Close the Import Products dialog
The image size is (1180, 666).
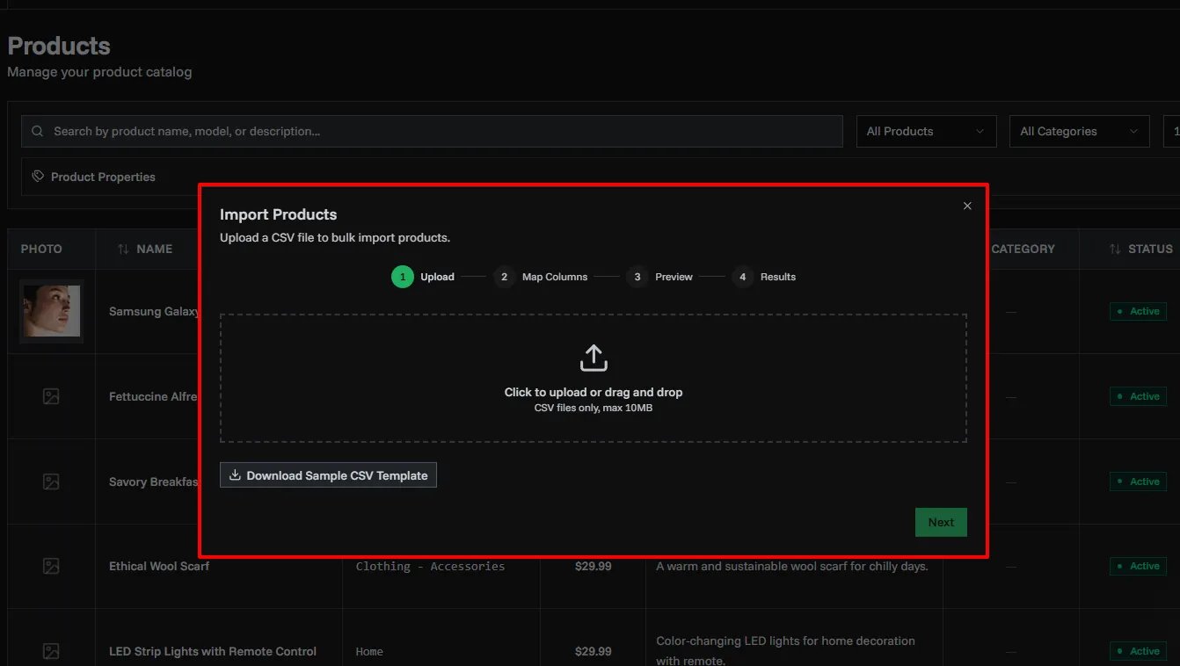[967, 206]
